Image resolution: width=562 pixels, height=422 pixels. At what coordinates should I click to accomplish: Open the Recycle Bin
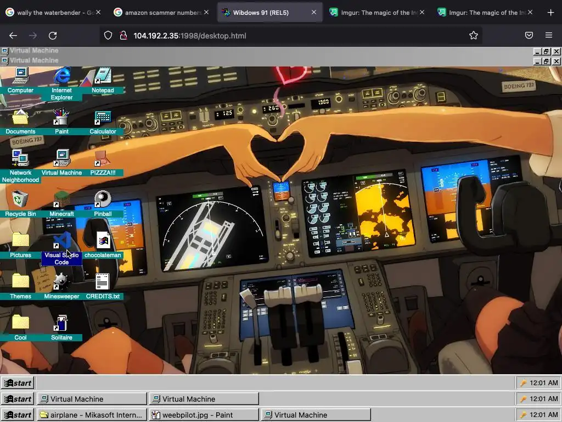point(20,204)
